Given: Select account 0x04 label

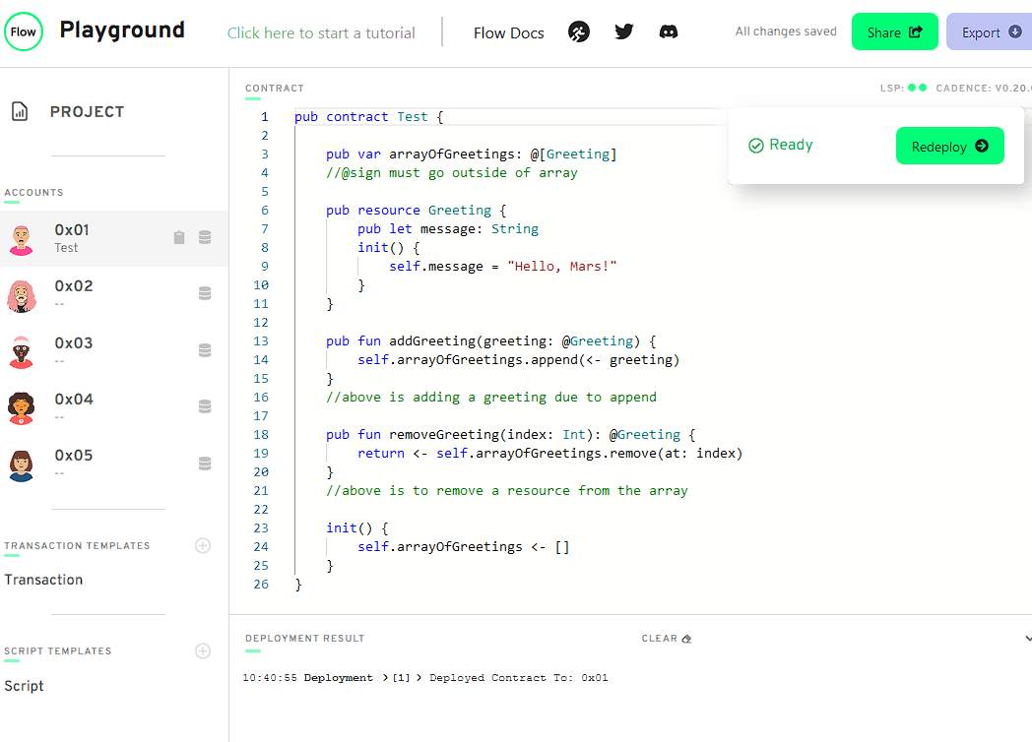Looking at the screenshot, I should tap(74, 400).
